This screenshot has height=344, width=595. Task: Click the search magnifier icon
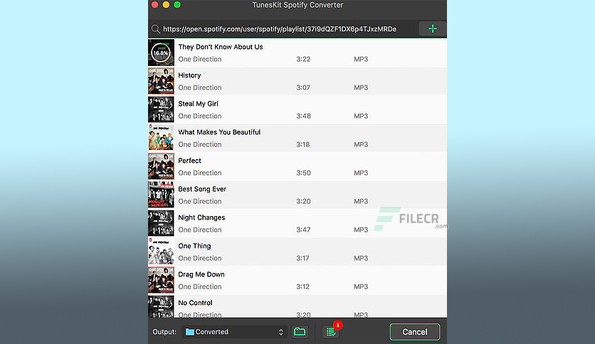[156, 29]
